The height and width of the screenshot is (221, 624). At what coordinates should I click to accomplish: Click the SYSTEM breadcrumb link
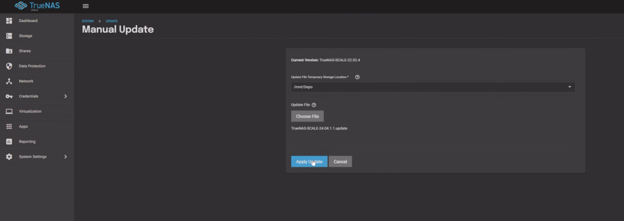(x=88, y=21)
